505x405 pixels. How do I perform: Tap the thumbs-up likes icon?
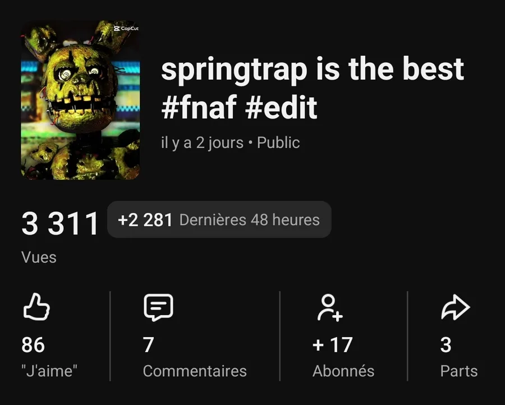click(36, 307)
